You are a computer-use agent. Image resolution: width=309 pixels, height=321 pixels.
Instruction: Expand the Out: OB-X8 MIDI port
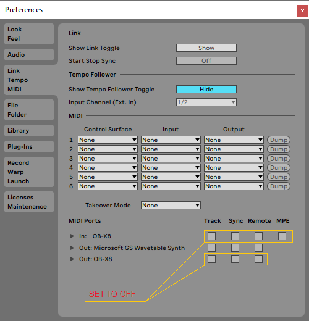coord(72,259)
